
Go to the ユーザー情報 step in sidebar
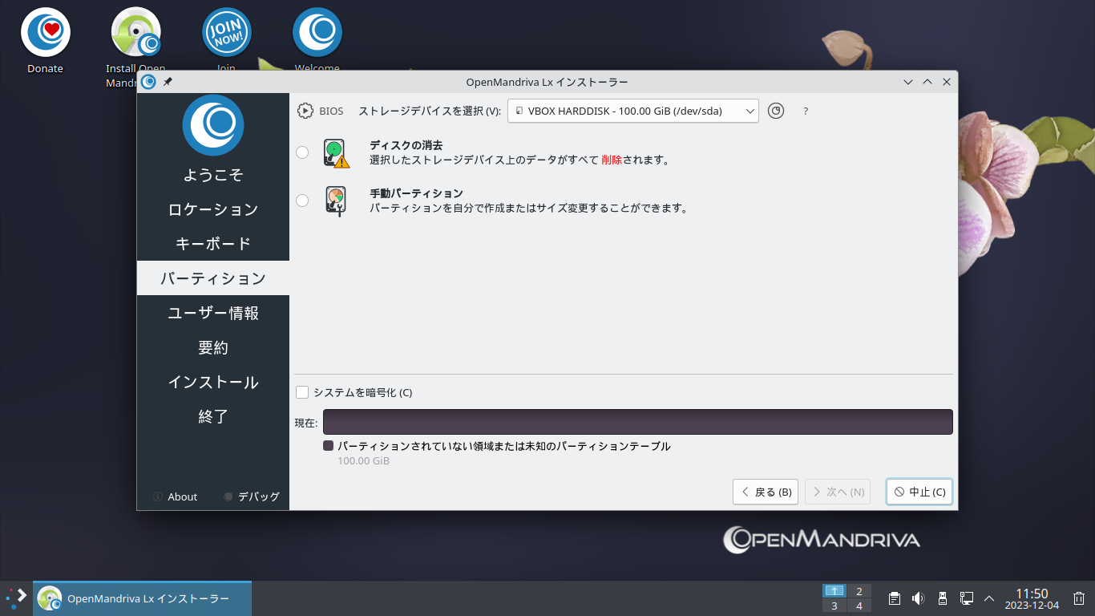213,313
